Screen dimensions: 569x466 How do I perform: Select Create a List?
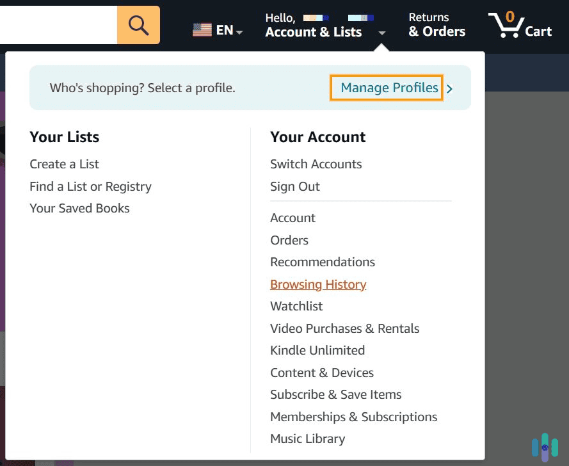[64, 164]
